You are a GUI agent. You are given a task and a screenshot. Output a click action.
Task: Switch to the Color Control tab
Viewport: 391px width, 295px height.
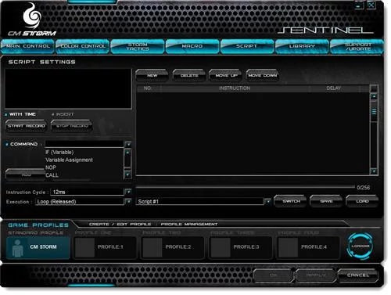(83, 46)
